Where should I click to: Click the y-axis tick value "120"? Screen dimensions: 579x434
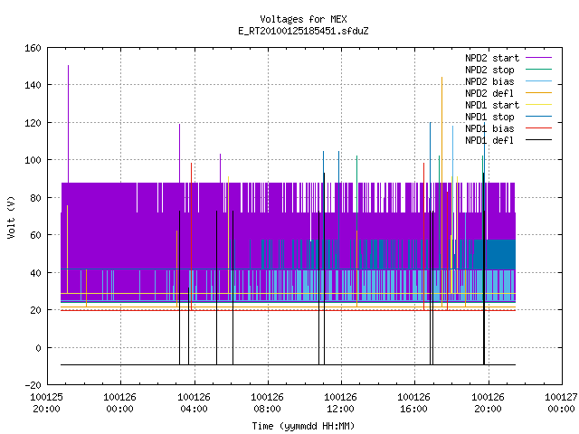33,123
